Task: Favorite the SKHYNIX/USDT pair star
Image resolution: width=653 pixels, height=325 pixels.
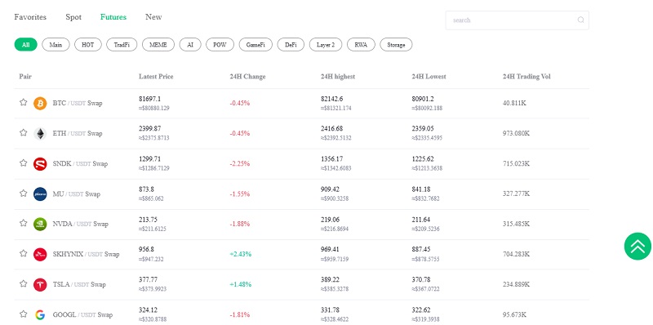Action: click(24, 253)
